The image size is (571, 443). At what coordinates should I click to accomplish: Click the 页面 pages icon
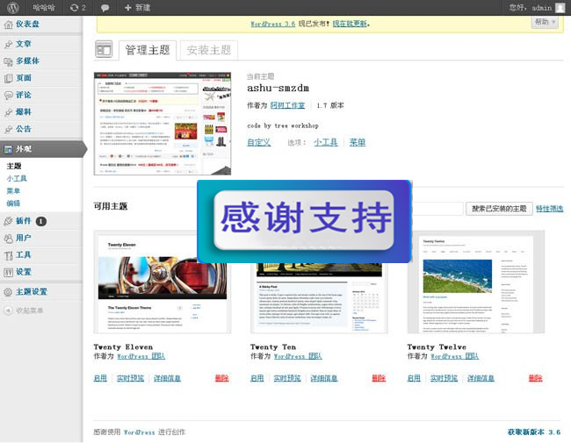[8, 78]
